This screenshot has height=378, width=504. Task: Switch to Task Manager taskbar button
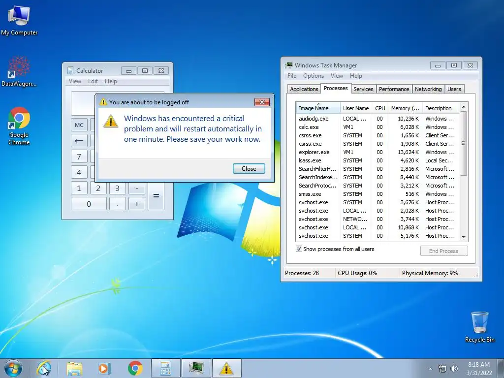click(196, 368)
